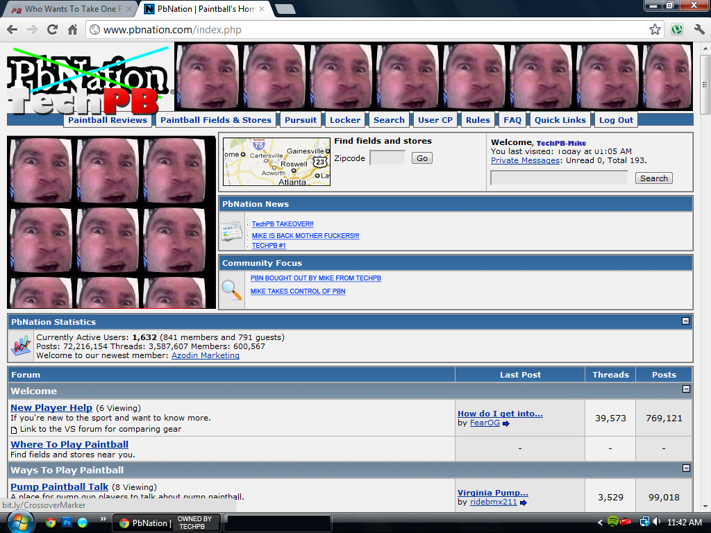Open the browser home page icon
This screenshot has height=533, width=711.
coord(72,30)
